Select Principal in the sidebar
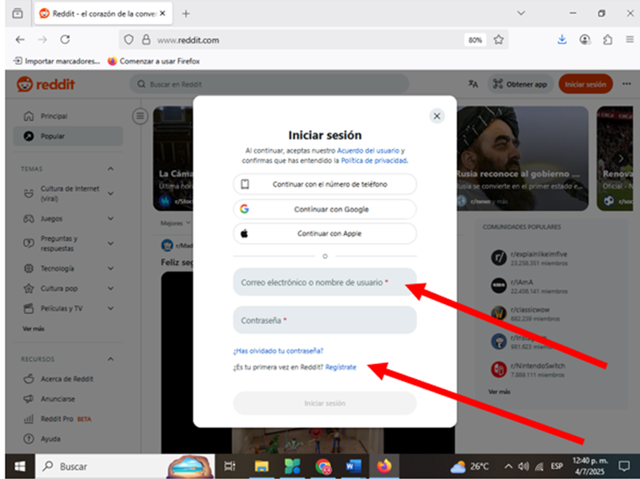 click(68, 117)
